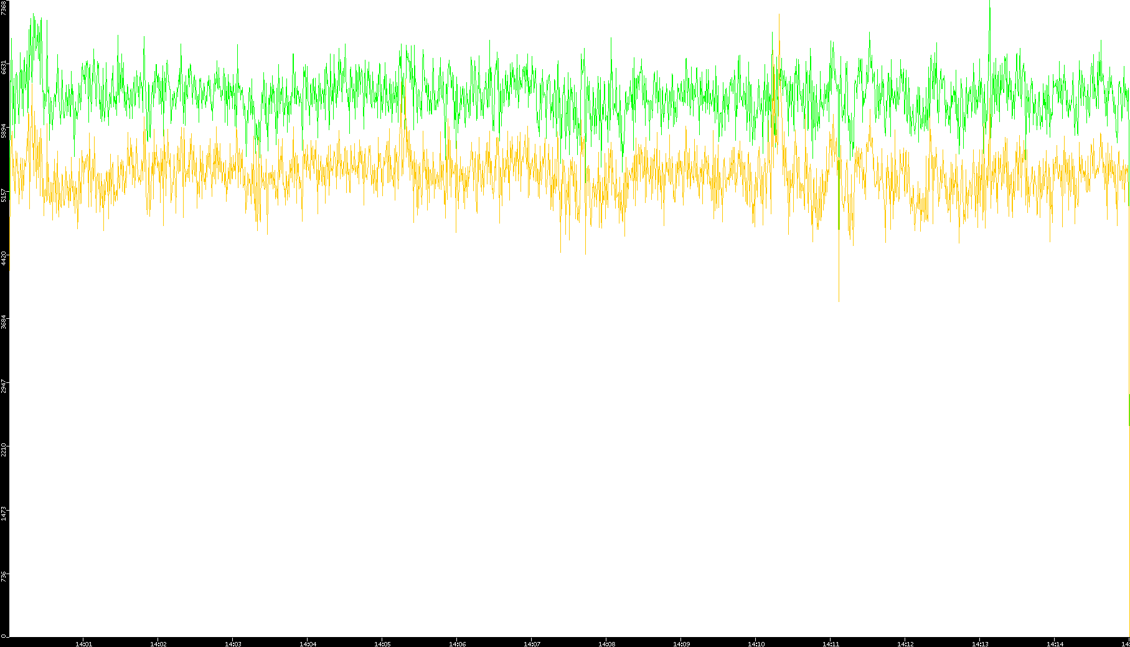Pick the 14:07 marker on horizontal axis
1130x647 pixels.
pos(532,644)
